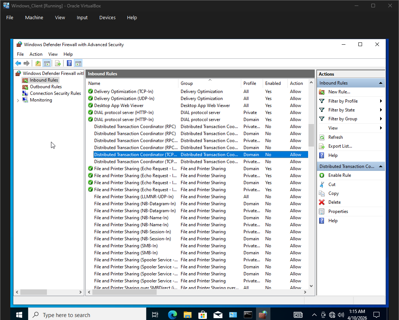Sort by the Name column header
This screenshot has height=320, width=399.
[x=132, y=83]
